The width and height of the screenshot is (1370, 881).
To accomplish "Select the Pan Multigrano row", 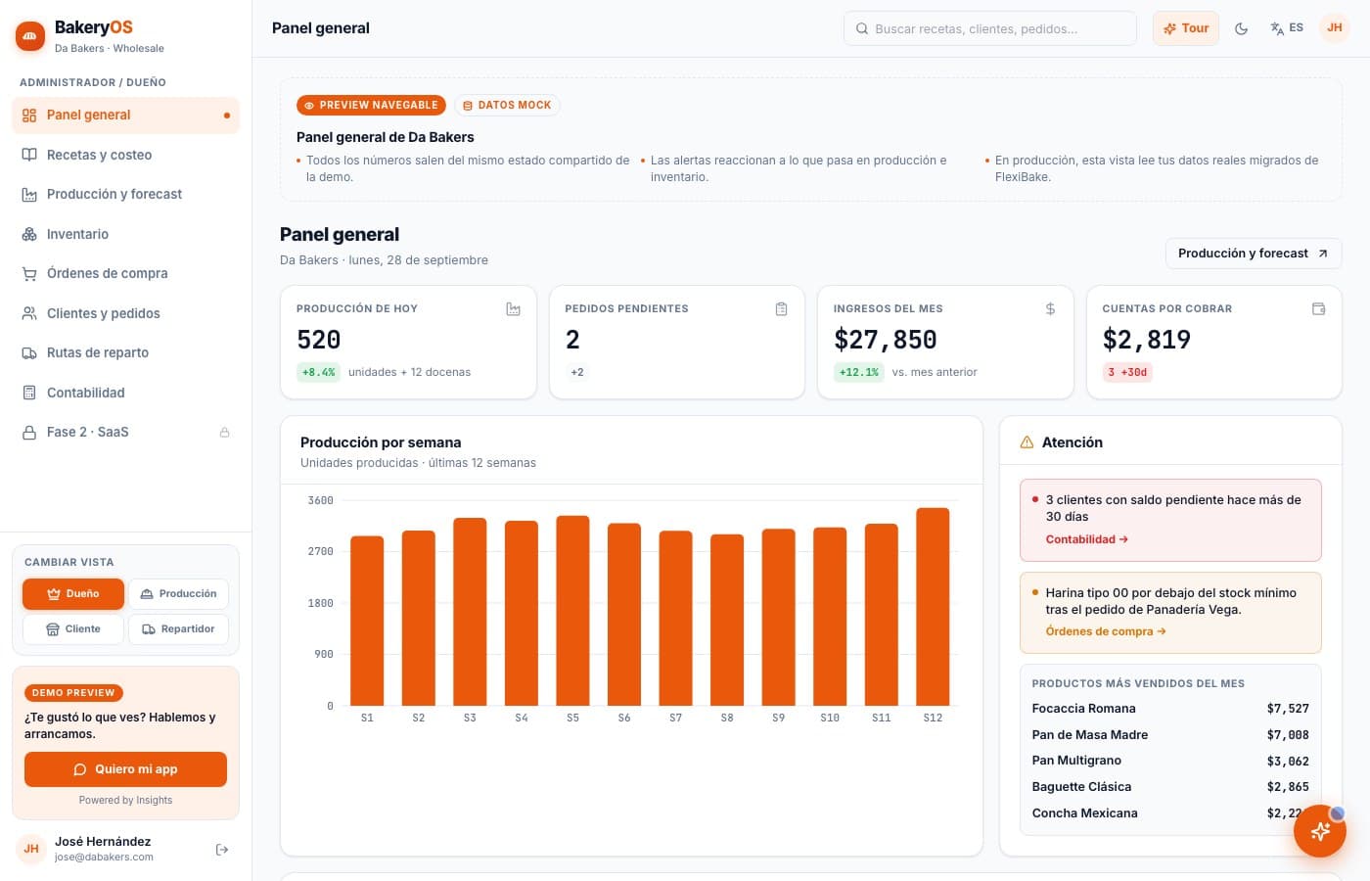I will 1170,761.
